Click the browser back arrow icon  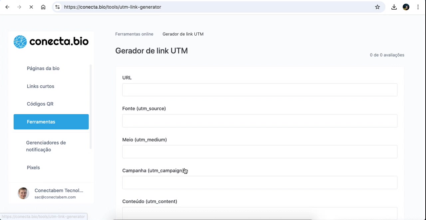tap(7, 7)
